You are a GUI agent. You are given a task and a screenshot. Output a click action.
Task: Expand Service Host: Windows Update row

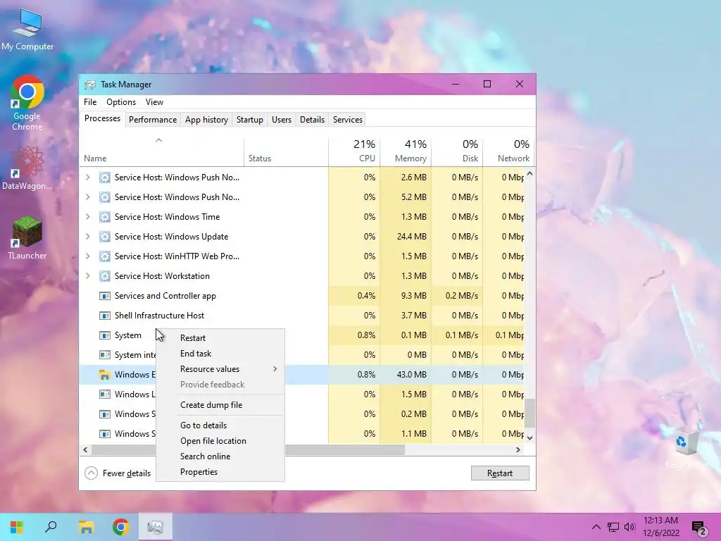tap(88, 237)
